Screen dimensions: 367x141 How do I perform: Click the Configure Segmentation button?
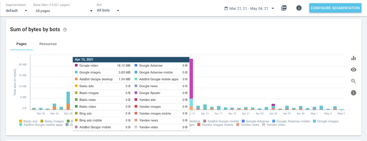coord(335,8)
